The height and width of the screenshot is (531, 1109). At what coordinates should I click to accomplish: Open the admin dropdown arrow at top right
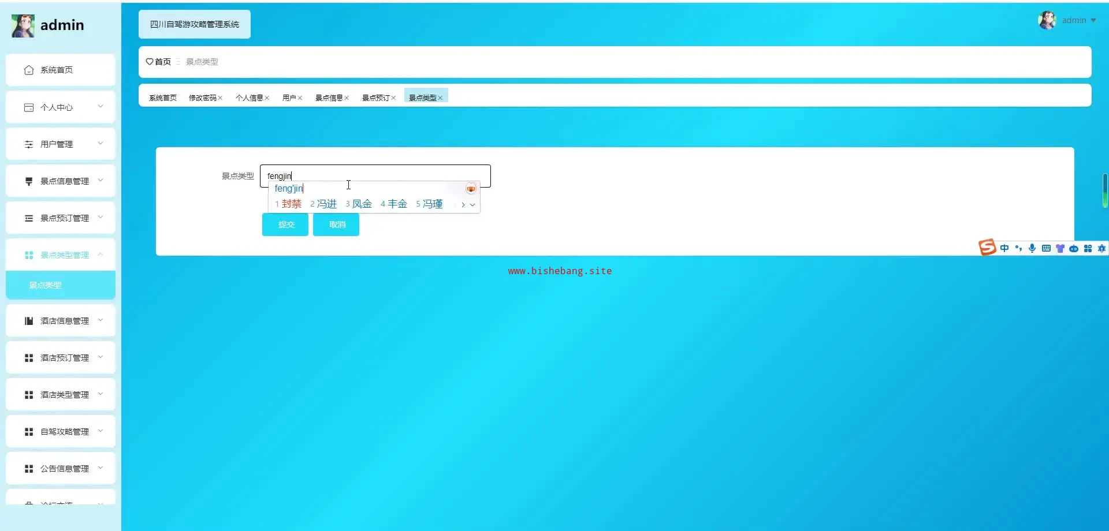1093,21
